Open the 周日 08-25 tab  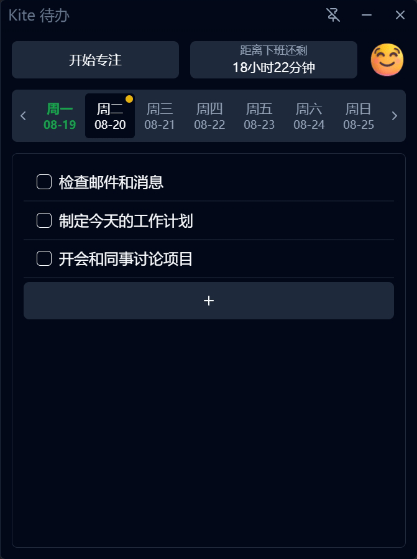click(359, 116)
